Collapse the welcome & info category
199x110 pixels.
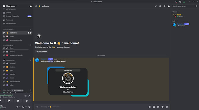[8, 30]
